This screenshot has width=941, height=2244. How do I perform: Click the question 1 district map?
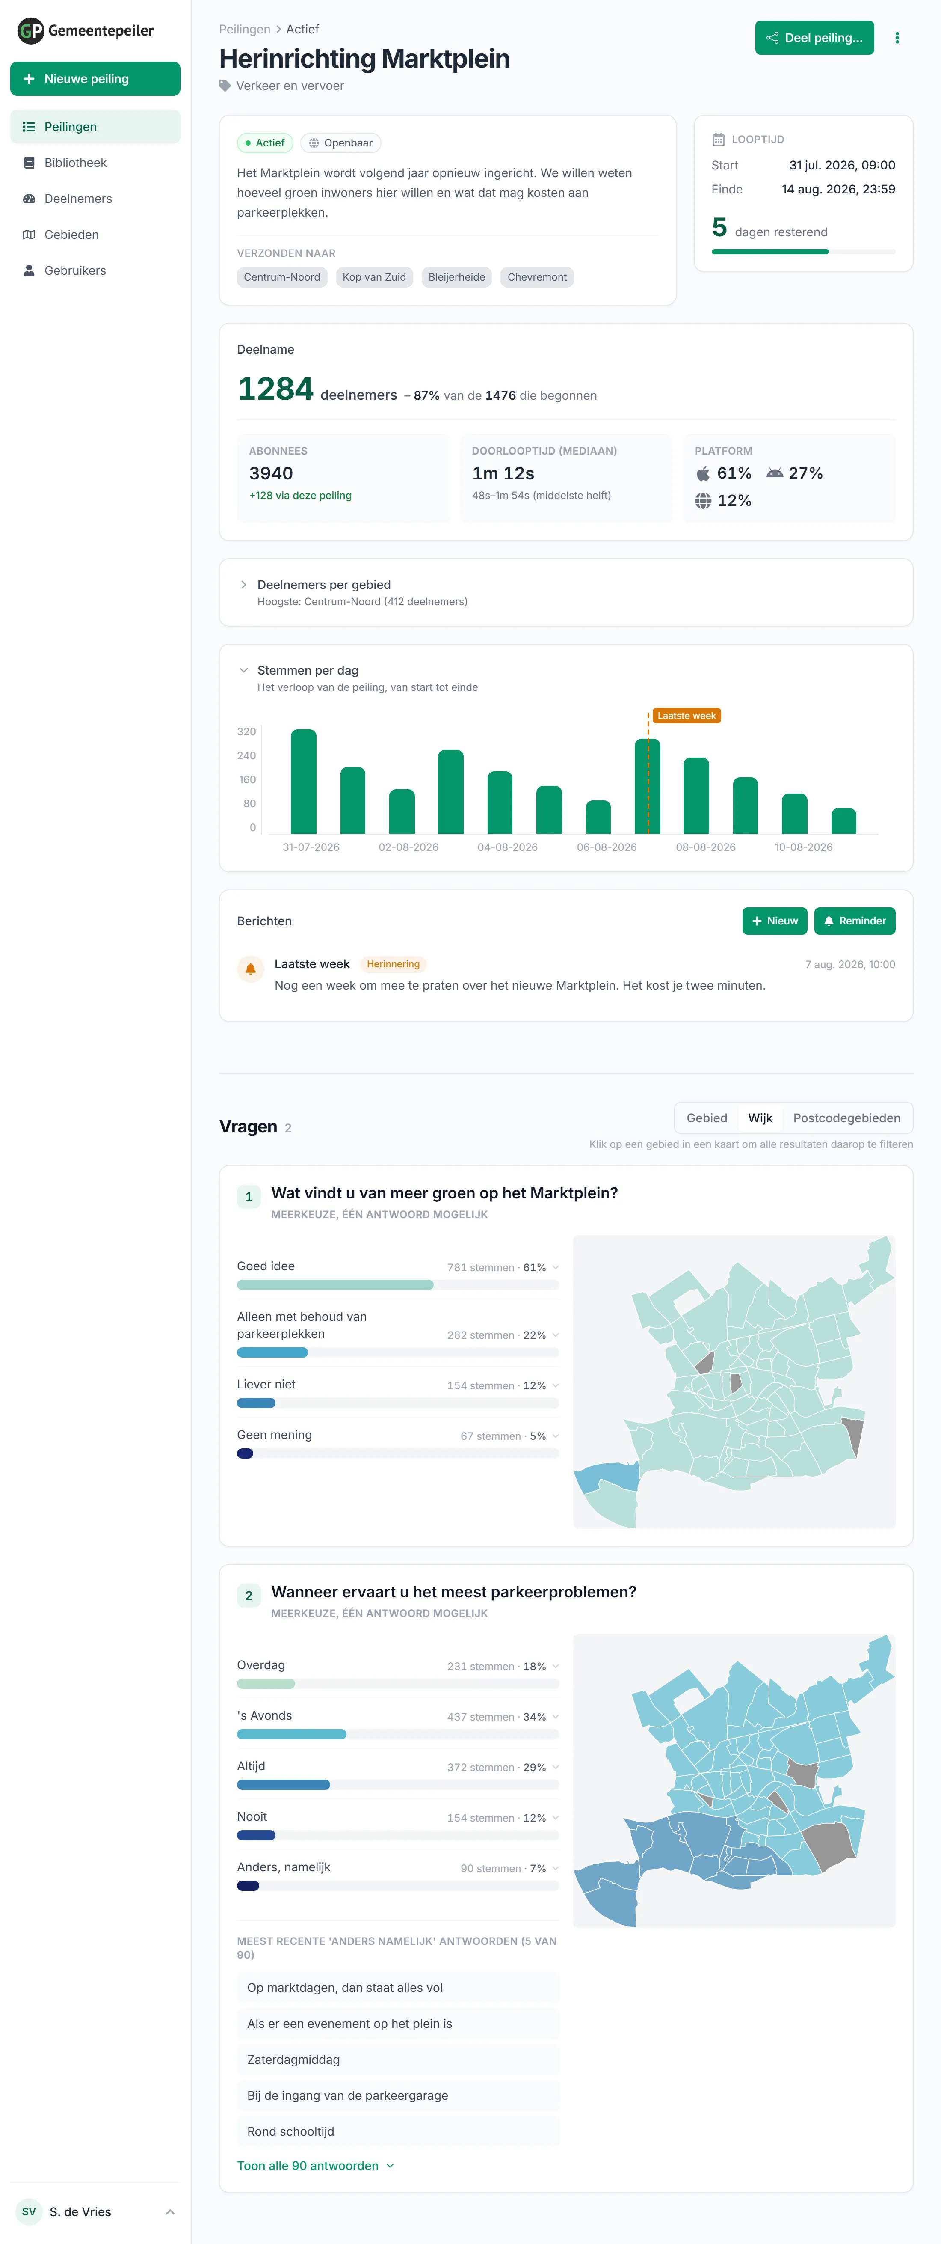734,1382
